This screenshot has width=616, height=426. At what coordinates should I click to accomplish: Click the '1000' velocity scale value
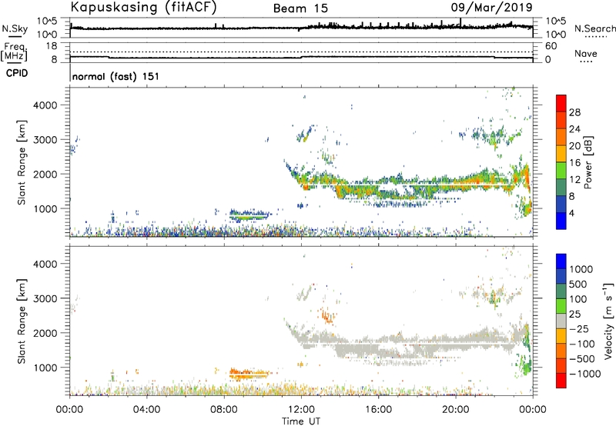click(x=581, y=269)
